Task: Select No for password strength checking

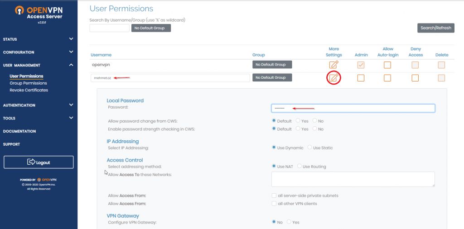Action: pyautogui.click(x=314, y=129)
